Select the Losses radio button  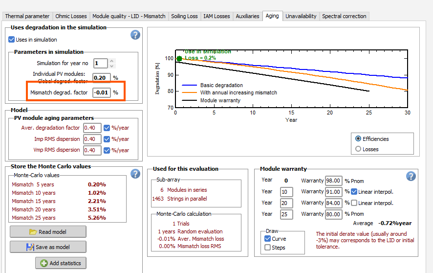click(x=359, y=149)
